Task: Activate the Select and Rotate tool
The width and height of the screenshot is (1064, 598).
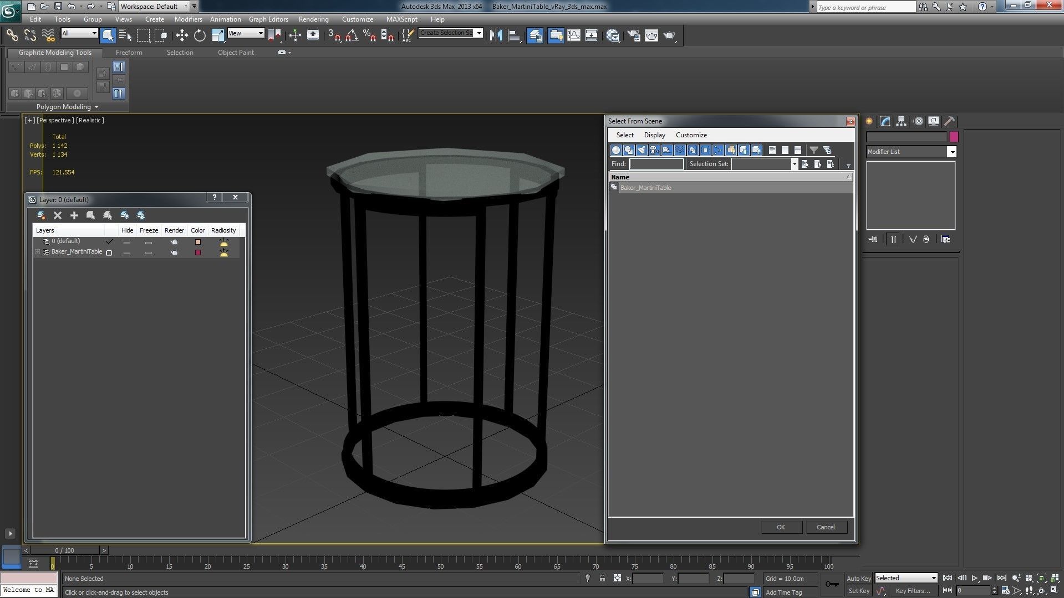Action: 200,35
